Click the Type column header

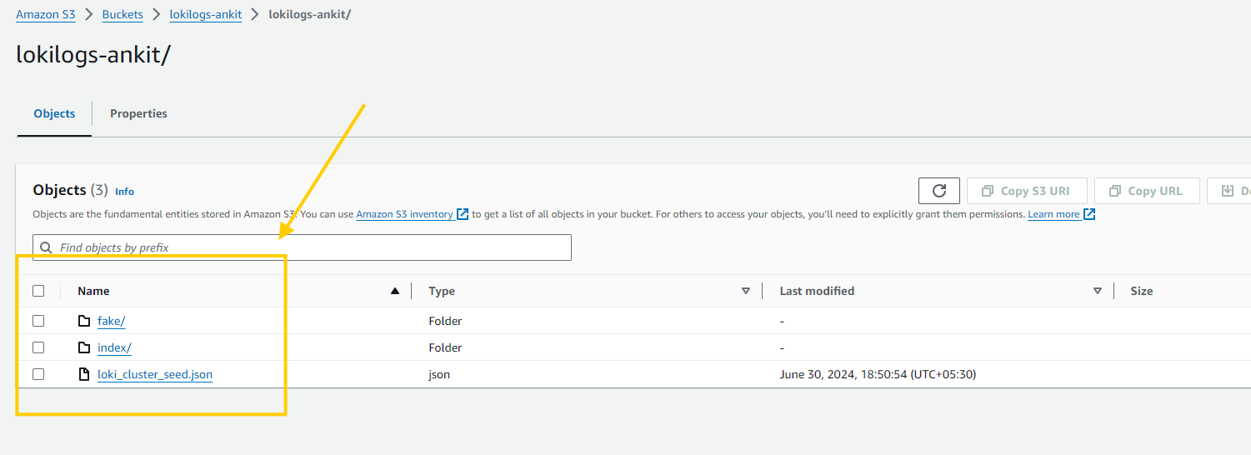(442, 291)
